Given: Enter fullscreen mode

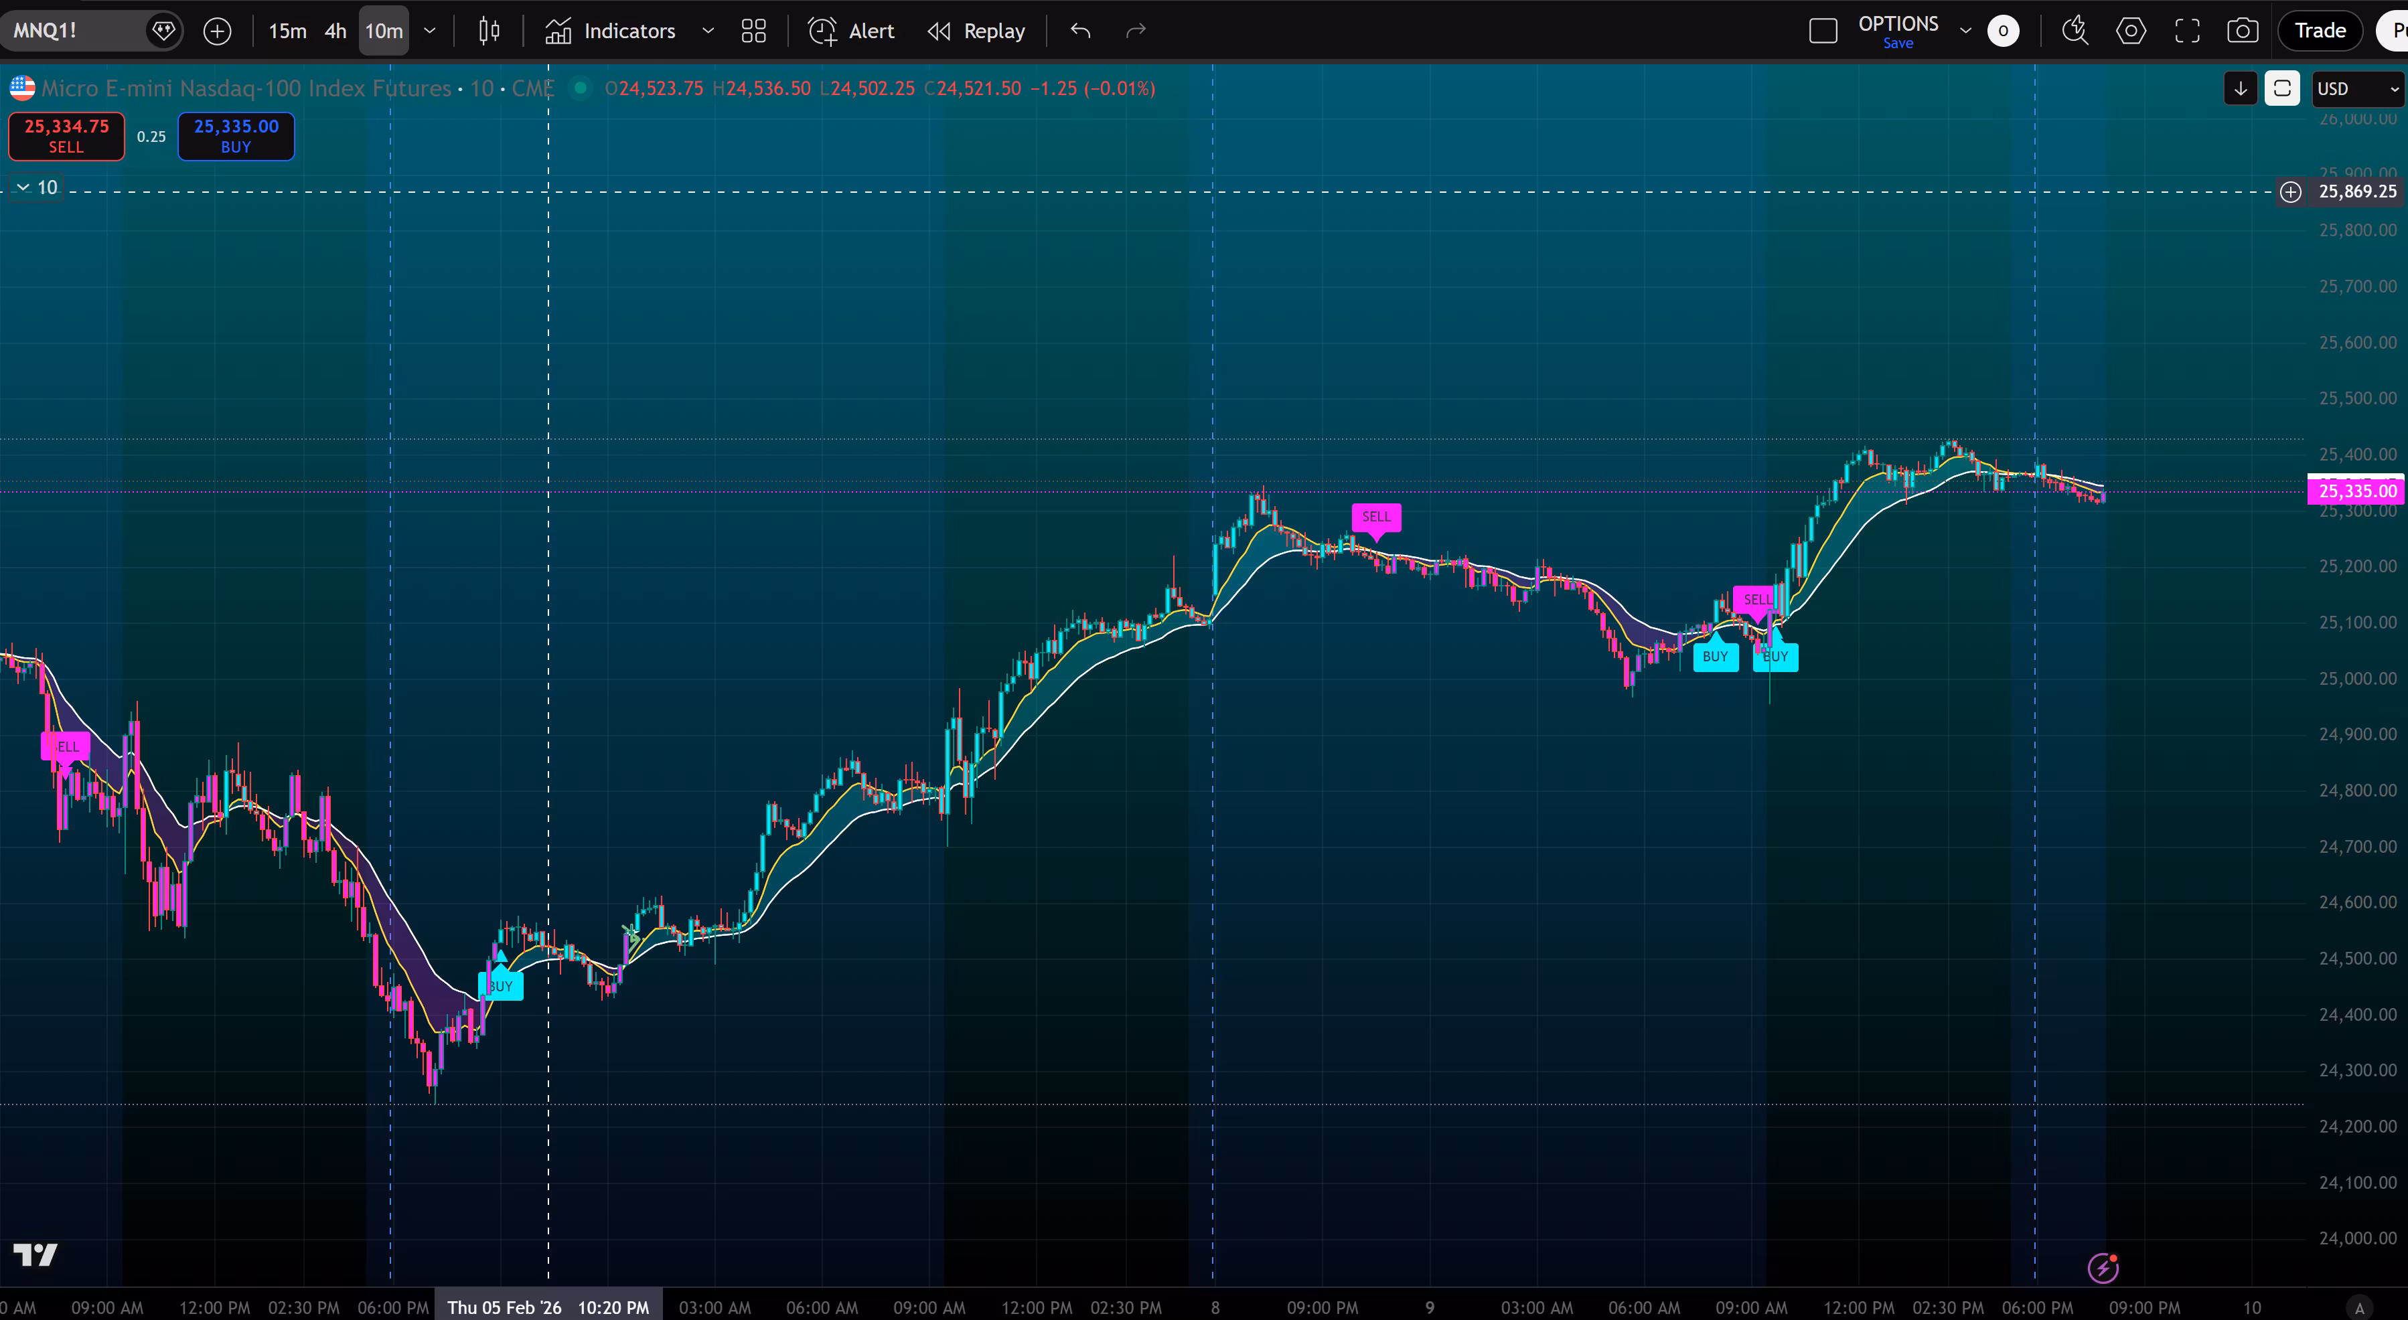Looking at the screenshot, I should coord(2188,31).
